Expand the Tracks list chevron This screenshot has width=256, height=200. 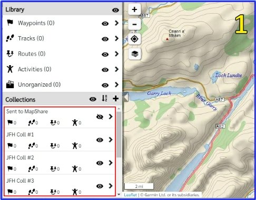coord(116,38)
